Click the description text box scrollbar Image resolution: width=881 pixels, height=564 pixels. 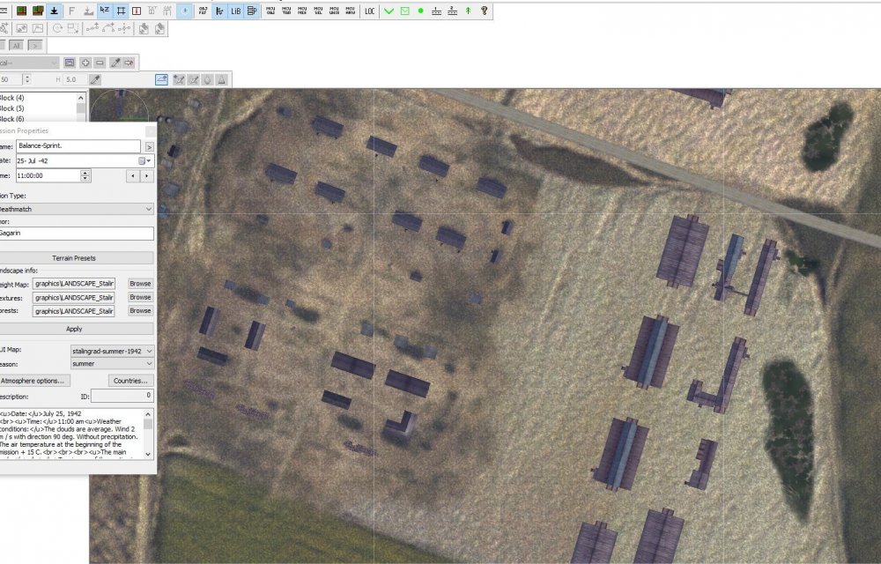pos(148,434)
